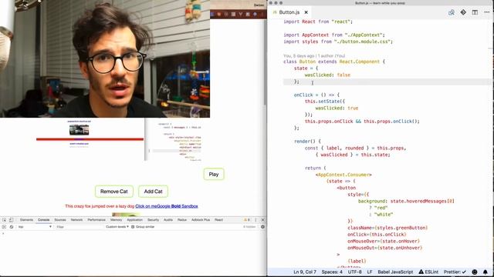494x277 pixels.
Task: Split the editor with the split icon
Action: tap(475, 12)
